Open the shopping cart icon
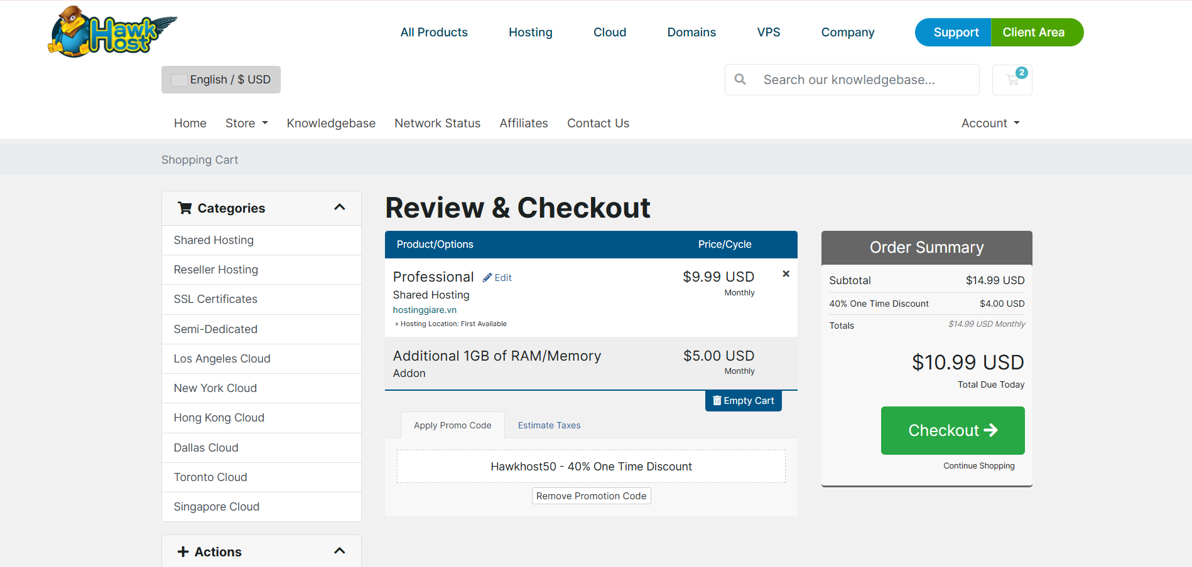 [x=1012, y=80]
